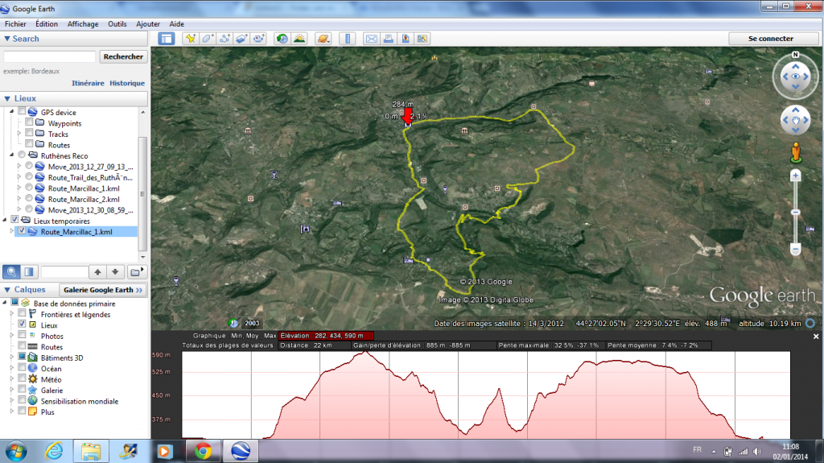The width and height of the screenshot is (824, 463).
Task: Enable the Météo layer checkbox
Action: (x=22, y=378)
